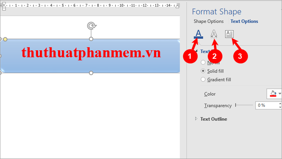Screen dimensions: 282x159
Task: Open the Text Fill & Outline icon tab
Action: [x=198, y=34]
